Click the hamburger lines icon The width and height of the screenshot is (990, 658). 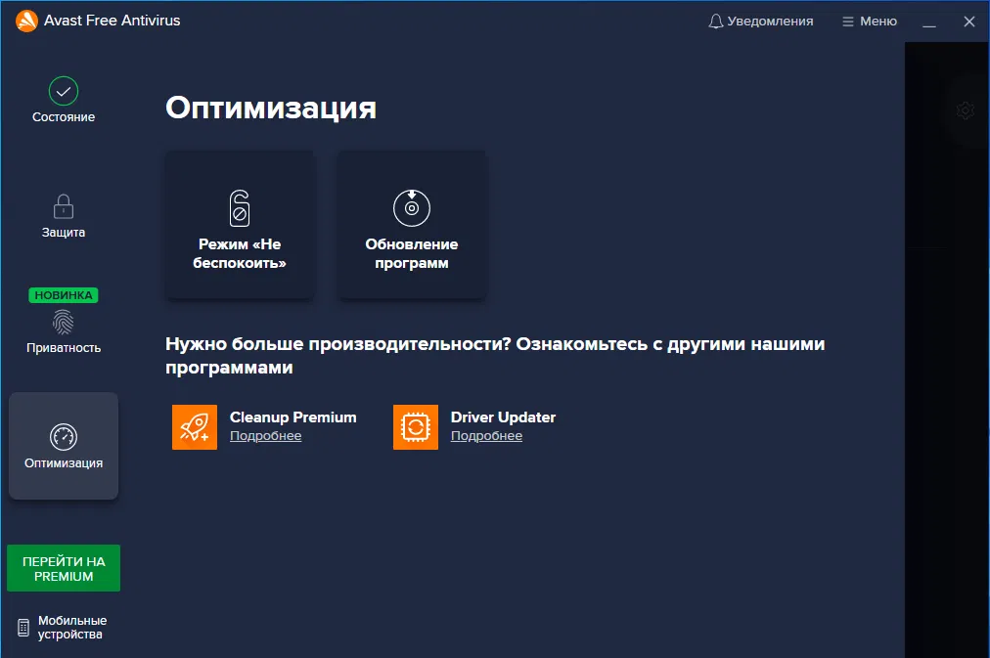(x=848, y=22)
